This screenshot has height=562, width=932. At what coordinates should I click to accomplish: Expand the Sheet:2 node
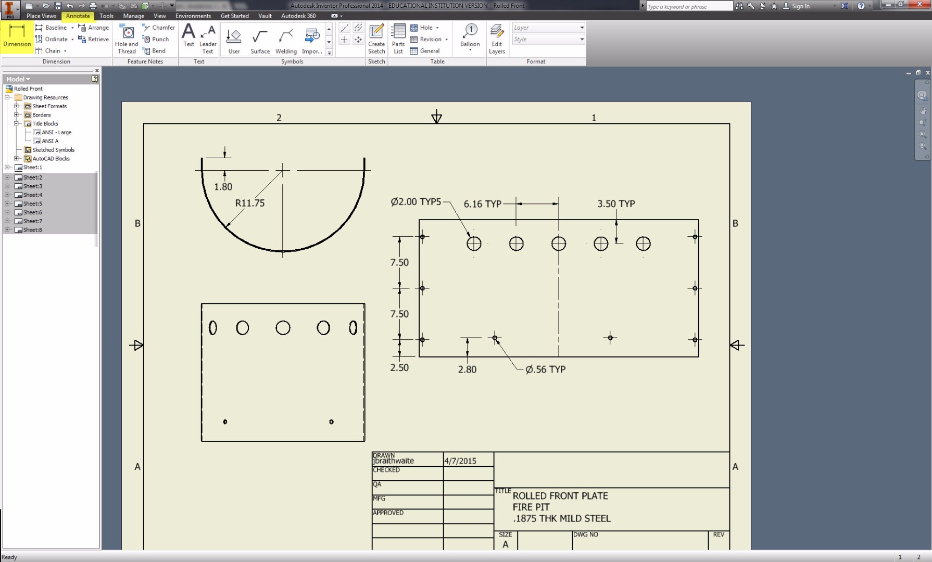point(7,177)
